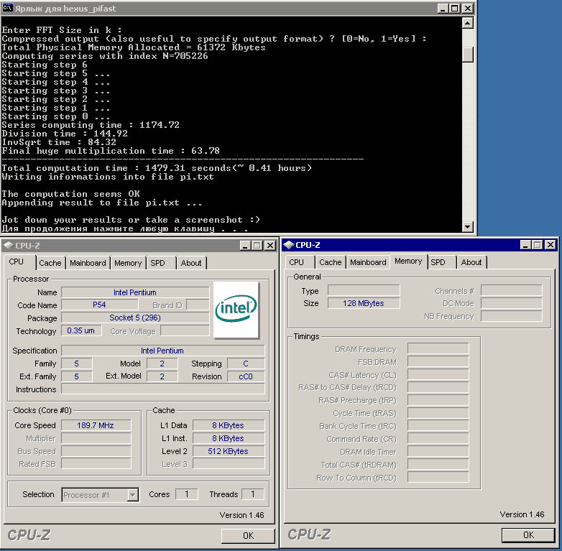The image size is (562, 551).
Task: Maximize the hexus_pifast console window
Action: pyautogui.click(x=455, y=8)
